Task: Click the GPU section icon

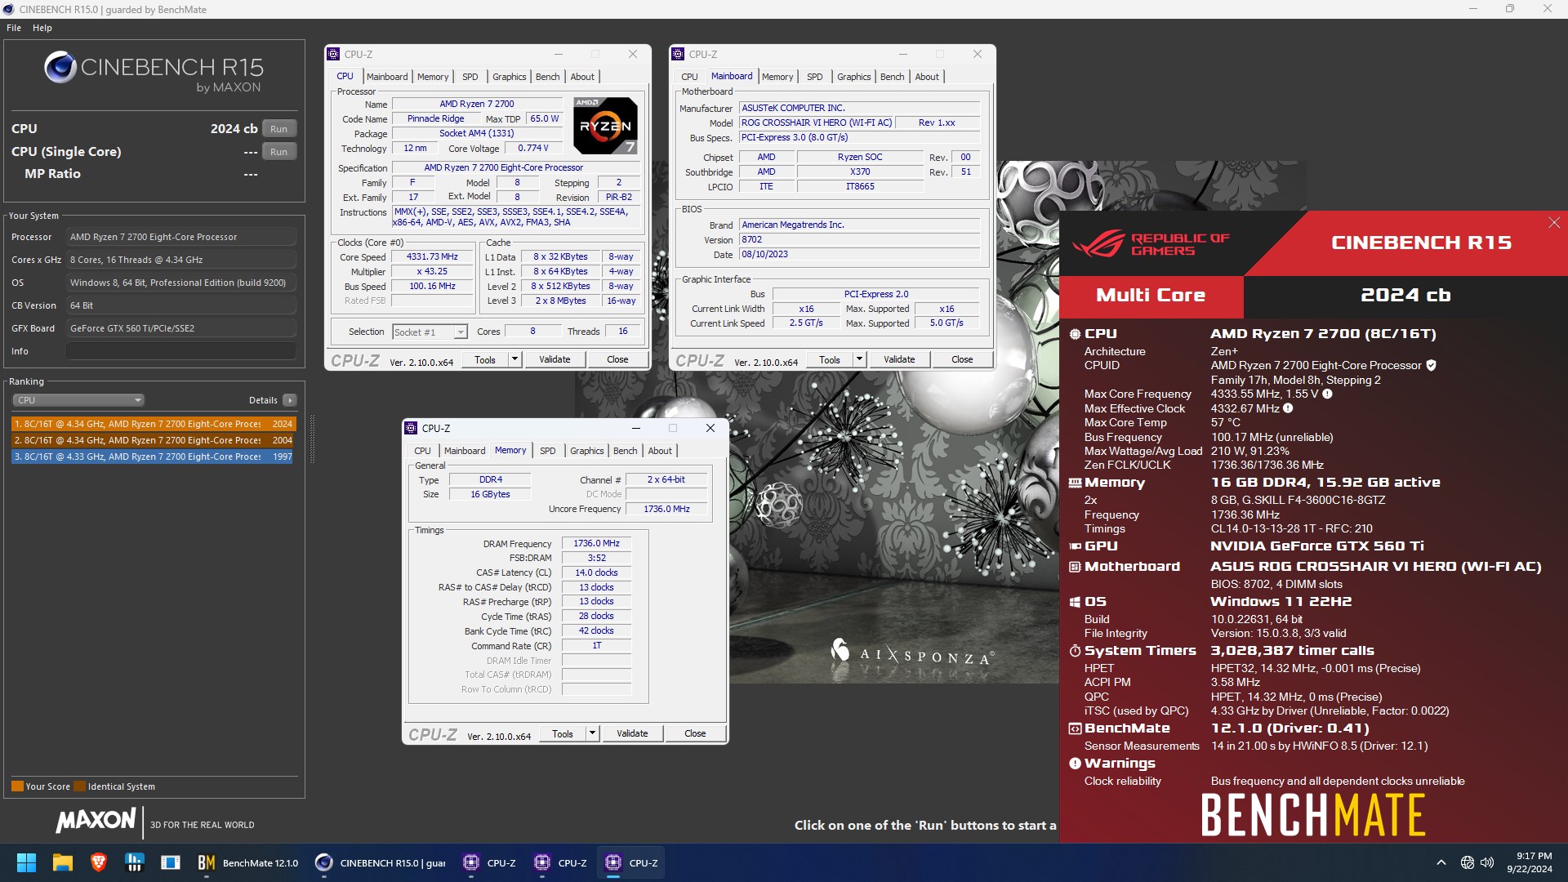Action: (1075, 546)
